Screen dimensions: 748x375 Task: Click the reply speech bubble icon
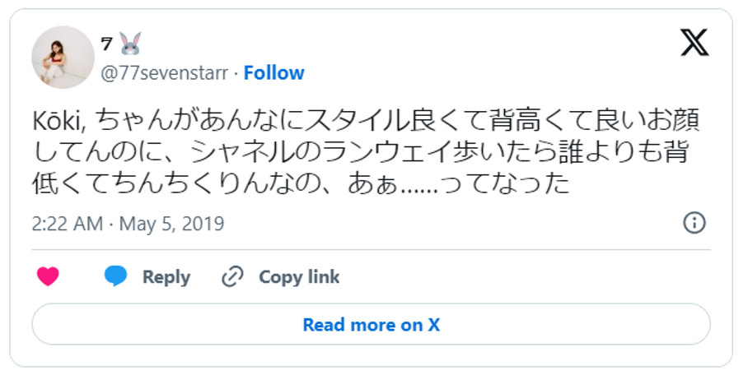(116, 277)
